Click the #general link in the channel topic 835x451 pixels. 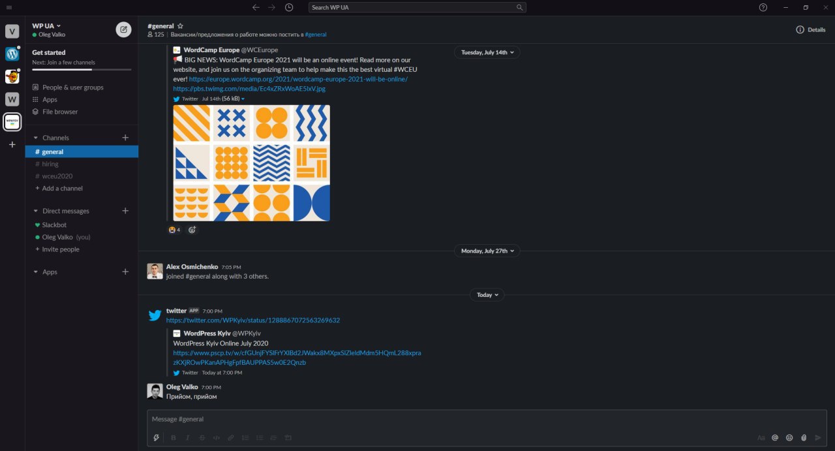[x=316, y=35]
